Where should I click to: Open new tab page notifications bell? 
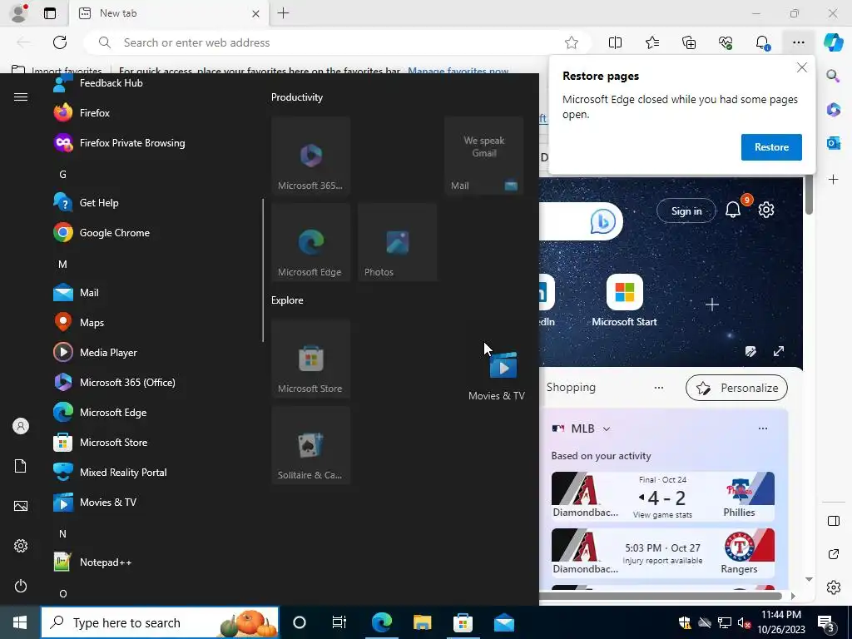point(734,209)
